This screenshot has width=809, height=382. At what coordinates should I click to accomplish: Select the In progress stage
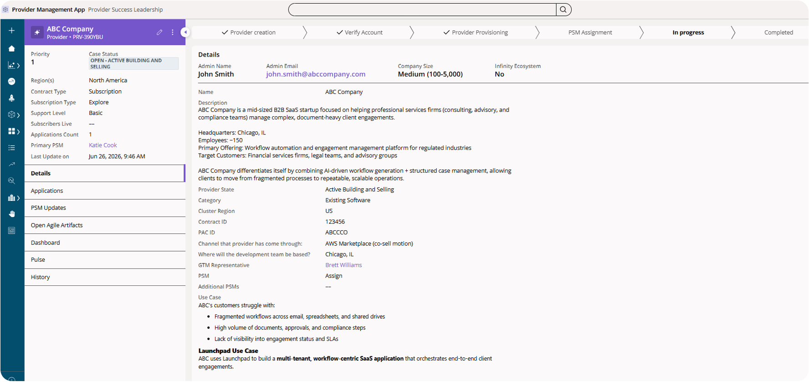(x=688, y=32)
